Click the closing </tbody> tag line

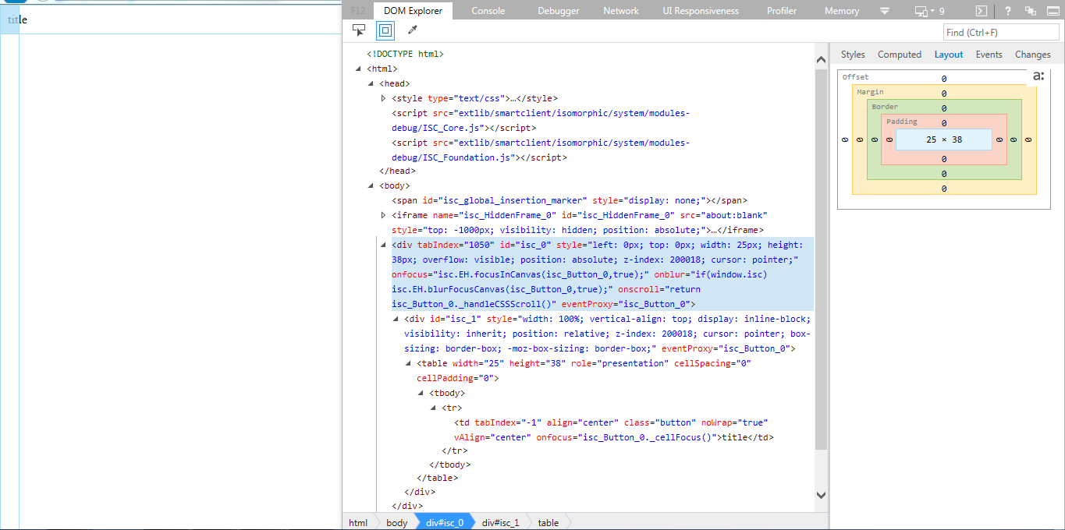(450, 465)
